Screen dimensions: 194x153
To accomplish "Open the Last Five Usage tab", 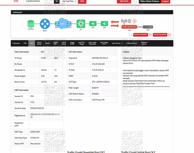I will pos(81,43).
